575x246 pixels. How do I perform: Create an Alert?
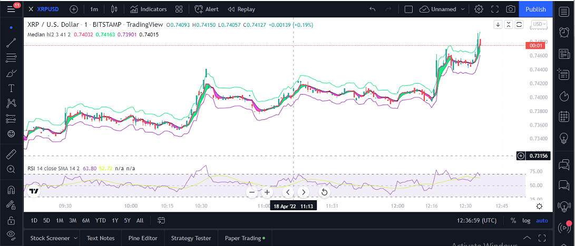click(207, 9)
